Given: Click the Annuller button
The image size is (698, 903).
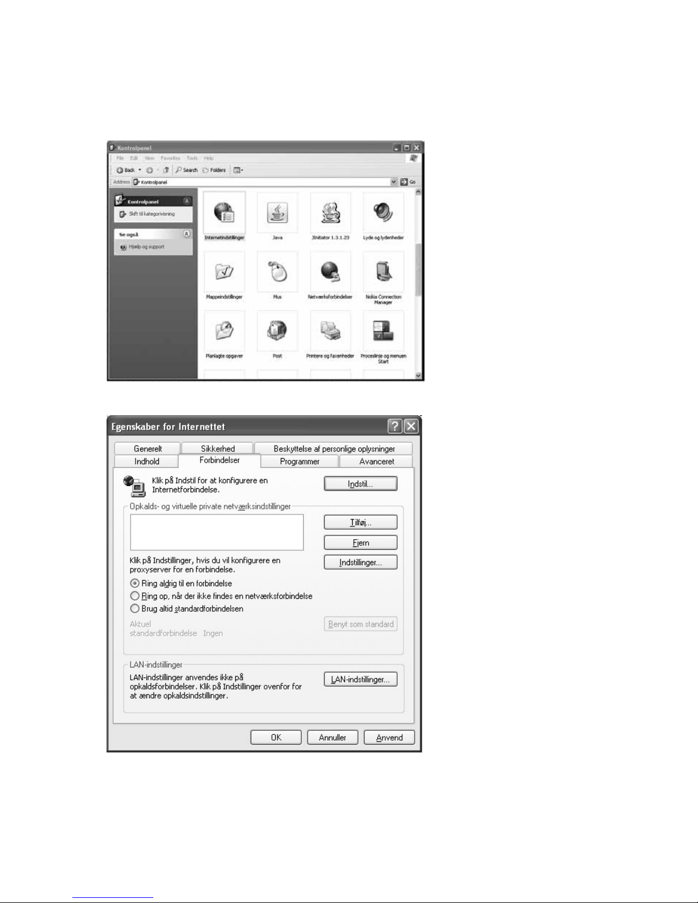Looking at the screenshot, I should click(x=333, y=737).
